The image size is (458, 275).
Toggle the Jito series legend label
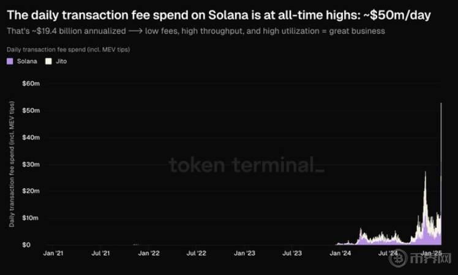(61, 61)
